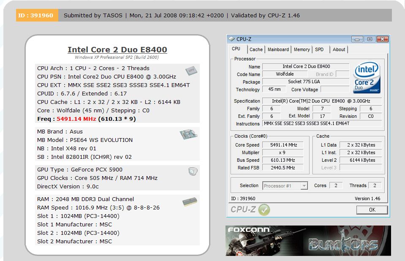The image size is (405, 261).
Task: Close the CPU-Z window
Action: [383, 39]
